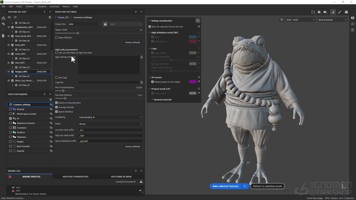The width and height of the screenshot is (356, 200).
Task: Toggle the Ignore Backface checkbox
Action: point(56,112)
